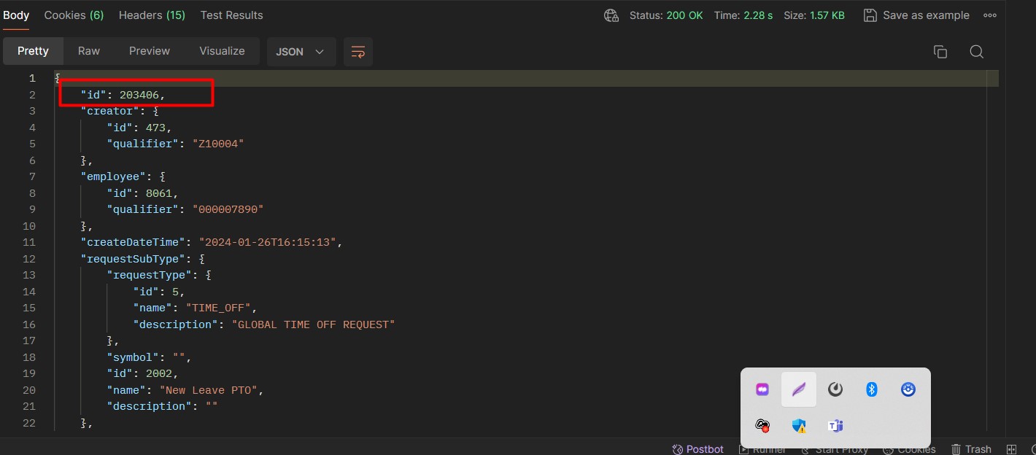Open the three-dots response options menu
Image resolution: width=1036 pixels, height=455 pixels.
point(990,15)
